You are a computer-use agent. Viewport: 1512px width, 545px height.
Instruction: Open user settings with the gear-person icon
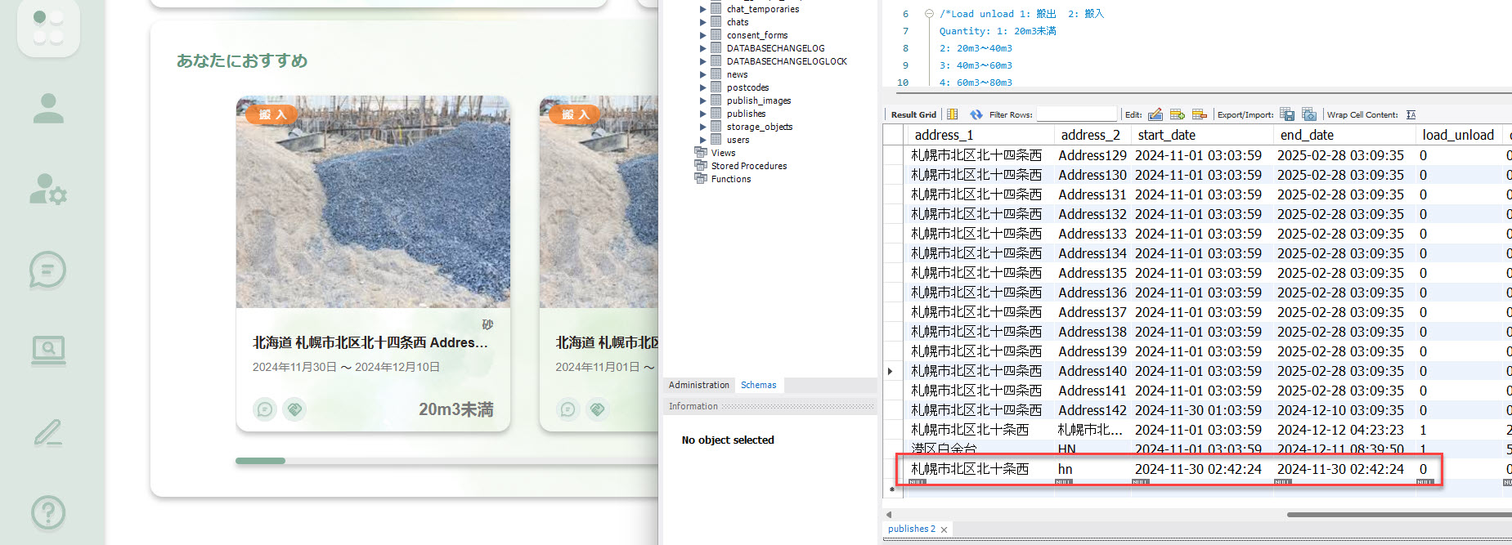pyautogui.click(x=48, y=189)
